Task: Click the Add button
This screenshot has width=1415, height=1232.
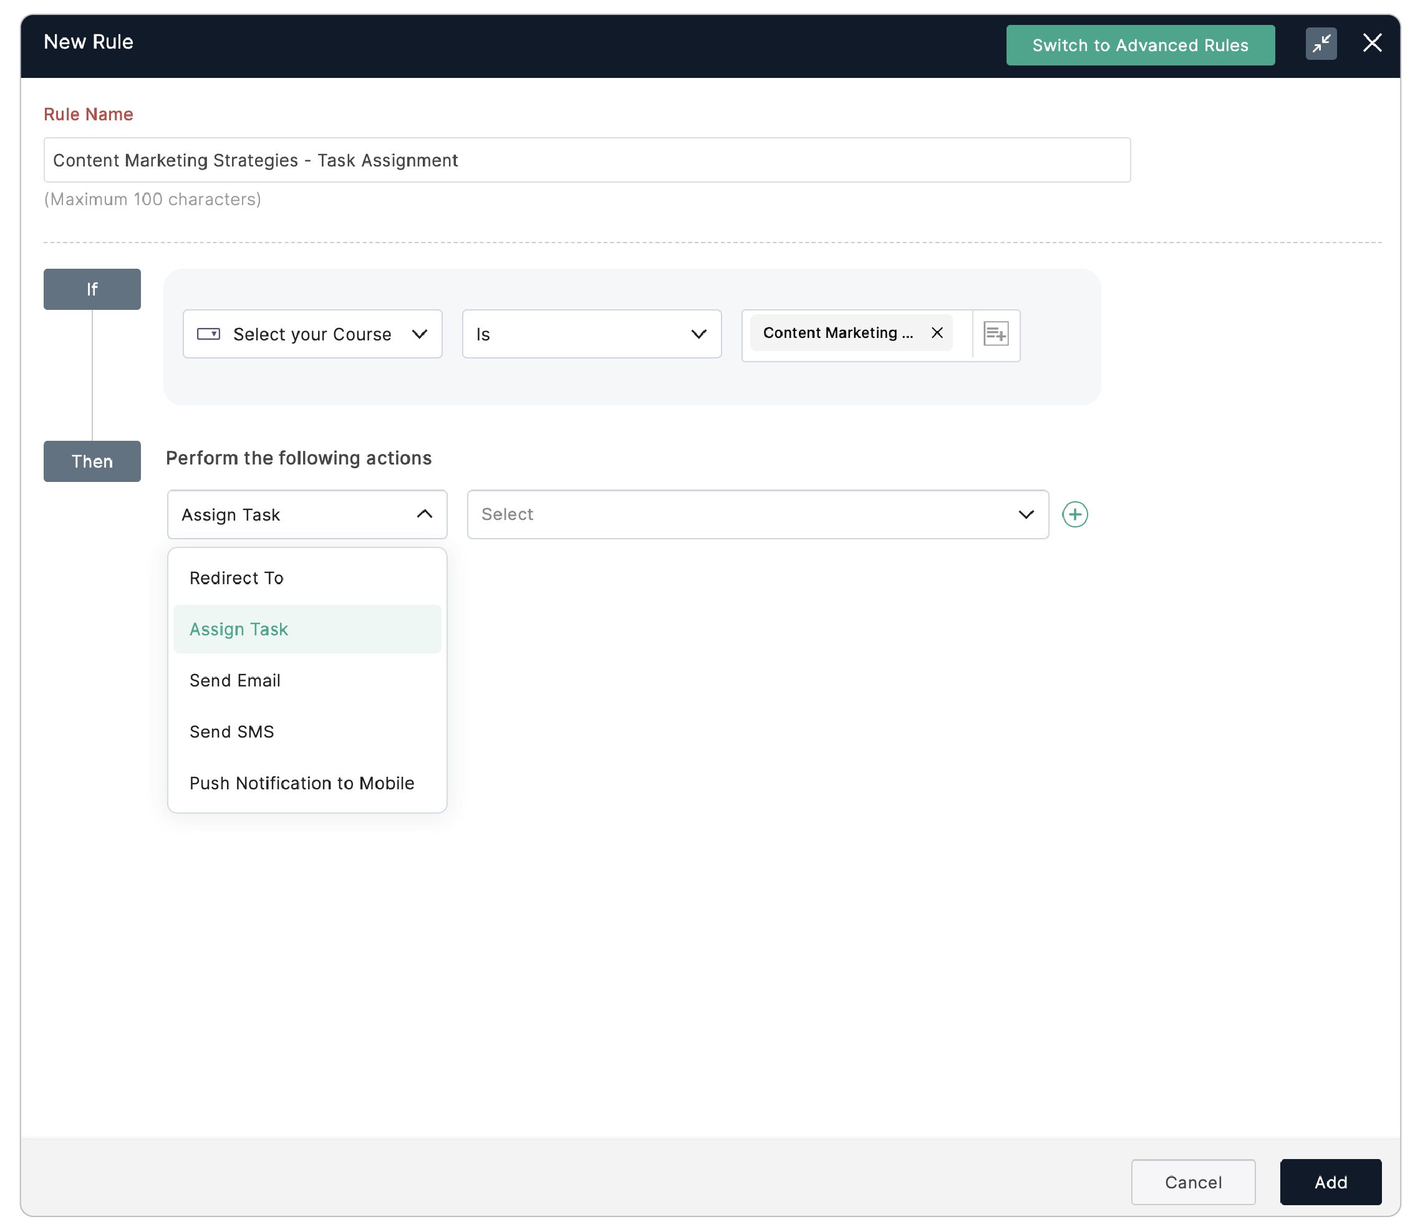Action: pyautogui.click(x=1330, y=1182)
